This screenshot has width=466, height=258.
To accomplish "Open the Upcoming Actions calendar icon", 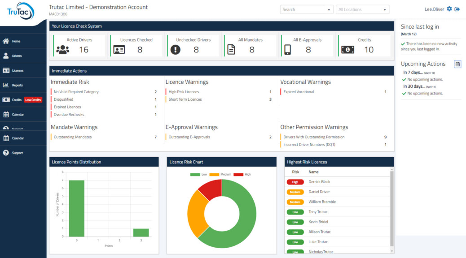I will click(x=457, y=64).
